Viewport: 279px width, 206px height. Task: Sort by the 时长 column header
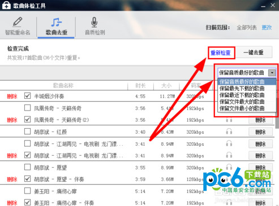pyautogui.click(x=140, y=86)
